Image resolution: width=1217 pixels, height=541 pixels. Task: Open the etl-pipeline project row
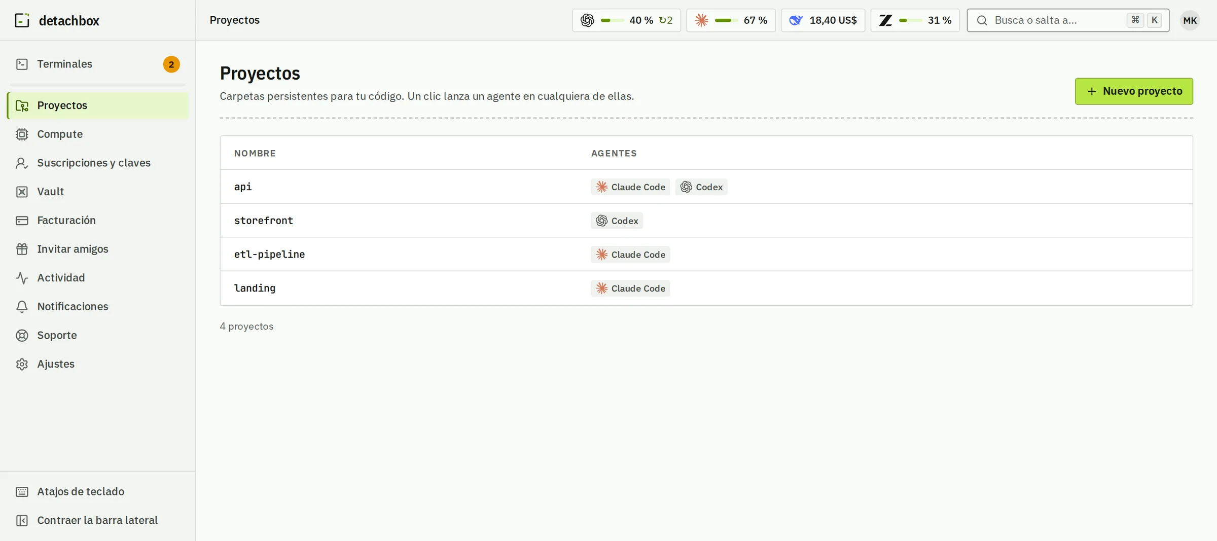pyautogui.click(x=706, y=255)
